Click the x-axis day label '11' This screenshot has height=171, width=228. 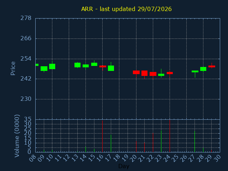(x=58, y=158)
